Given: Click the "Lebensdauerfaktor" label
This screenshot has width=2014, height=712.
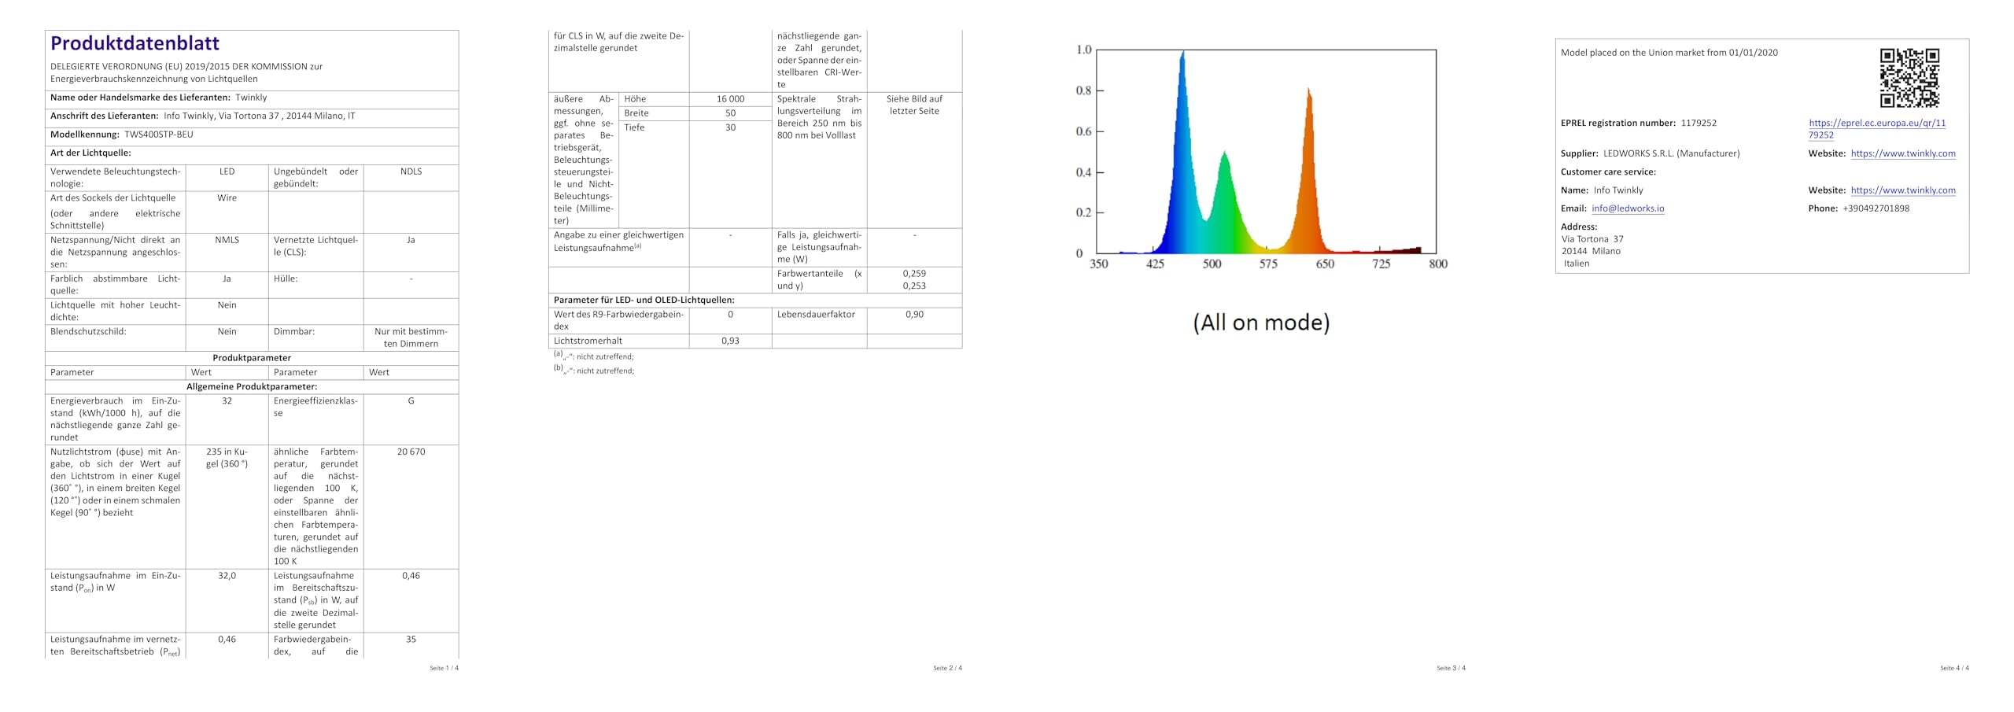Looking at the screenshot, I should click(x=817, y=315).
